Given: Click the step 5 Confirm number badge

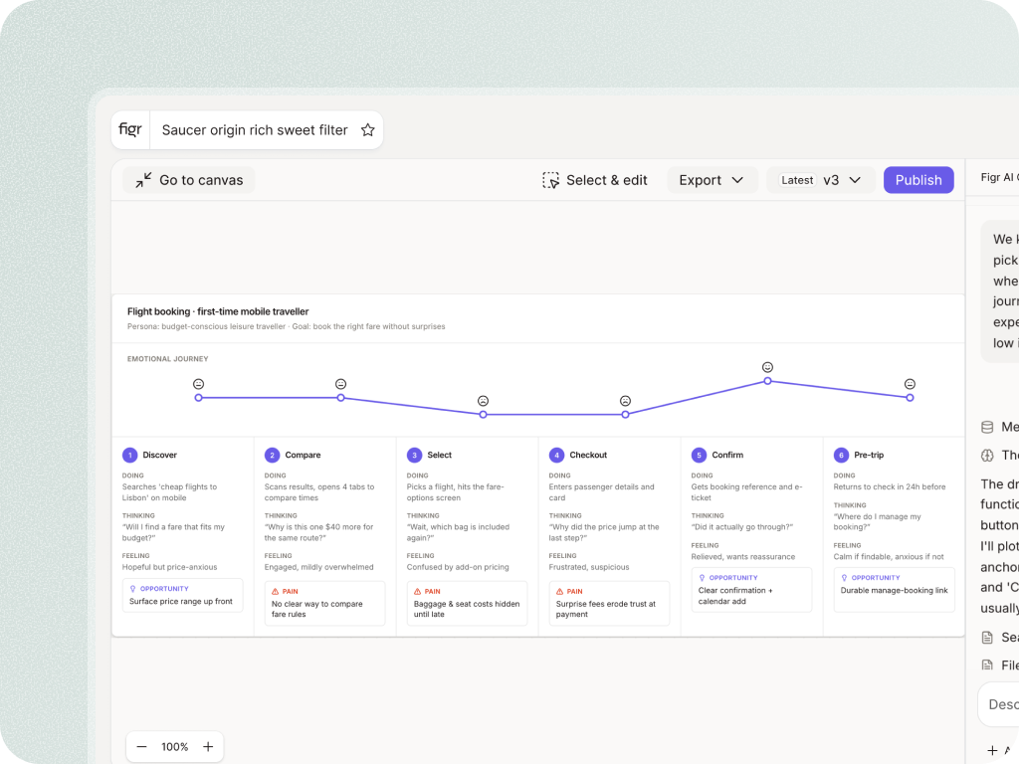Looking at the screenshot, I should coord(700,455).
